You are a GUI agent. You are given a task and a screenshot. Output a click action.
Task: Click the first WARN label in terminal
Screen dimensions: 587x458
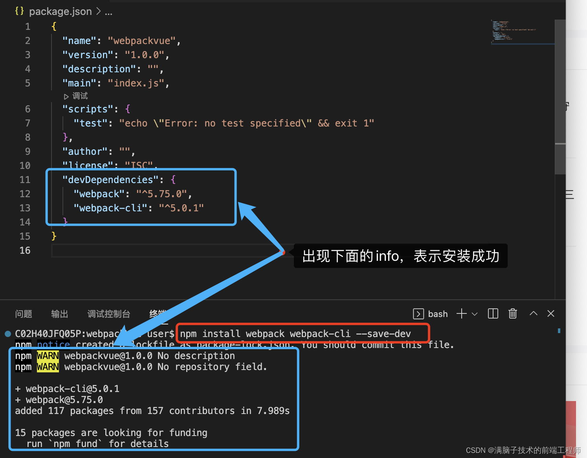(x=48, y=356)
